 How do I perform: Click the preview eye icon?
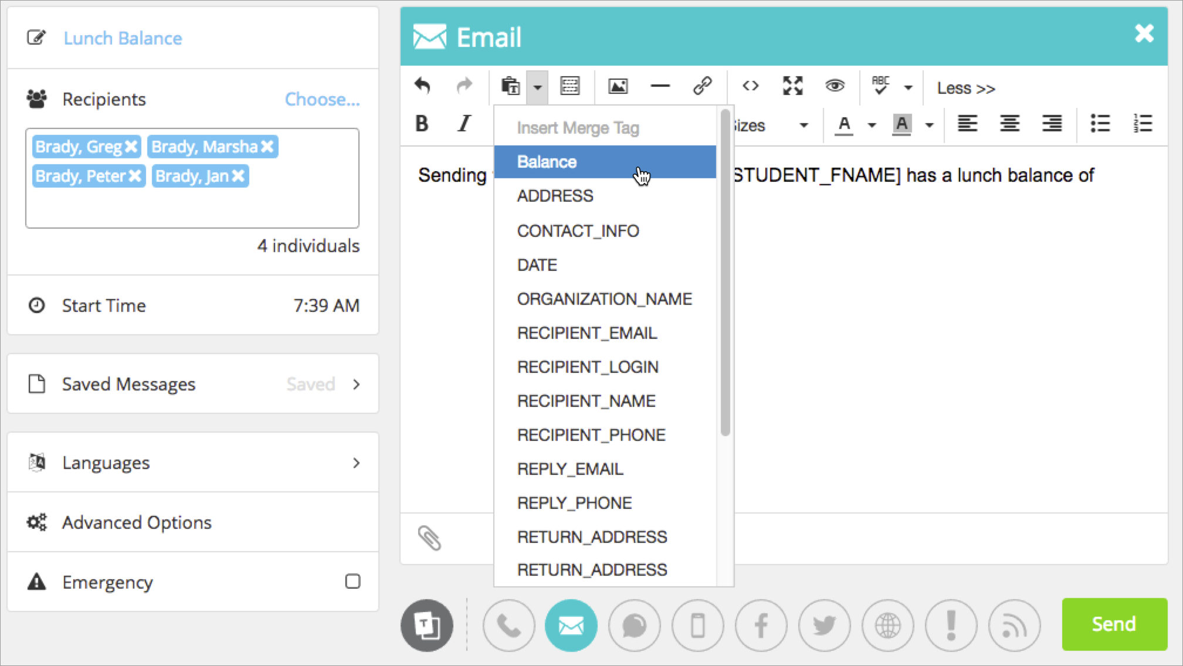(x=835, y=86)
